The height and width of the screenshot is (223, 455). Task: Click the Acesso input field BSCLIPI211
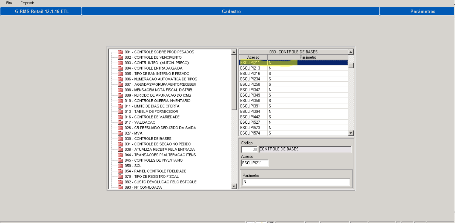coord(255,163)
